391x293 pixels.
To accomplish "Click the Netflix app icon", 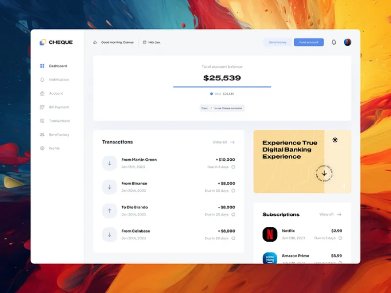I will 270,234.
